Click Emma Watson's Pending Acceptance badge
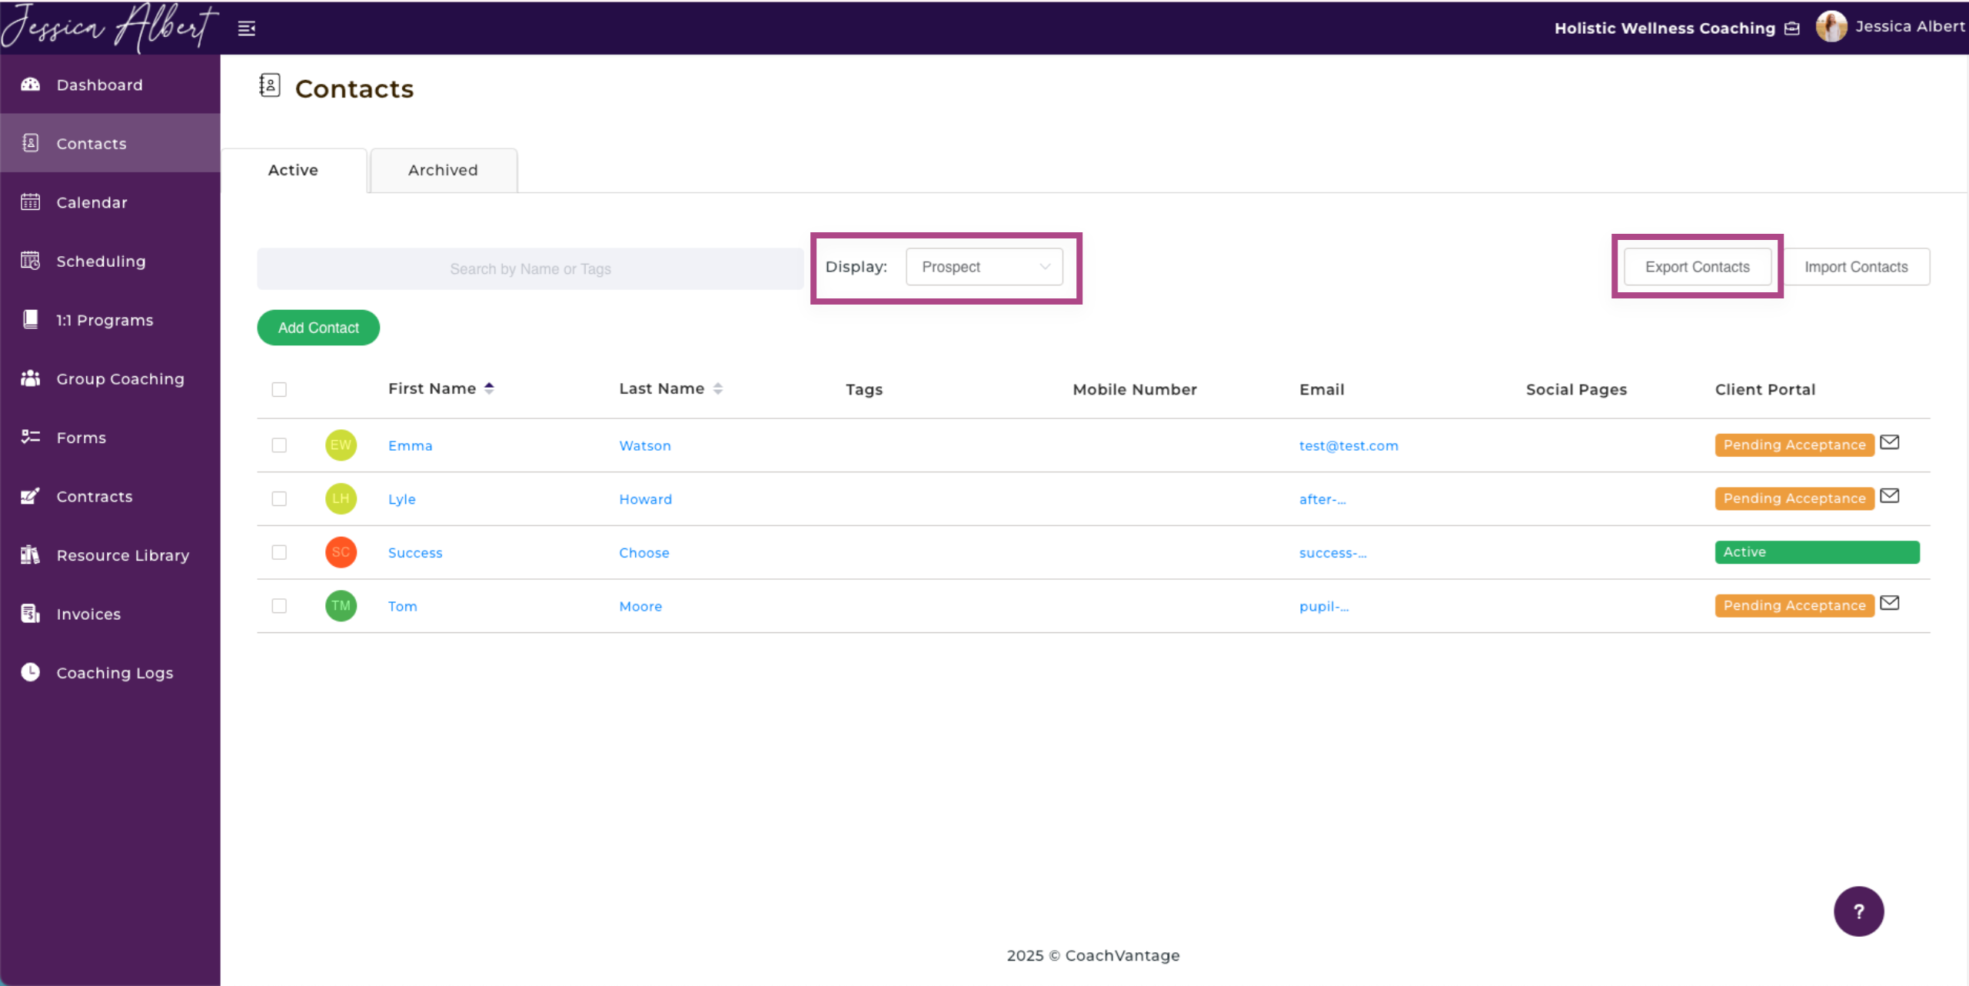1969x986 pixels. tap(1794, 445)
